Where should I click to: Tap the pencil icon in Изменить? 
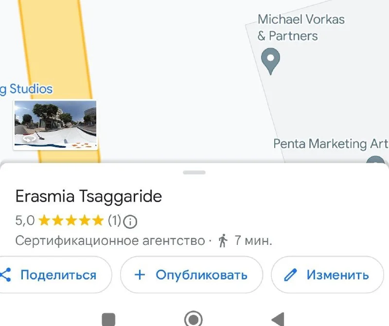[x=290, y=275]
